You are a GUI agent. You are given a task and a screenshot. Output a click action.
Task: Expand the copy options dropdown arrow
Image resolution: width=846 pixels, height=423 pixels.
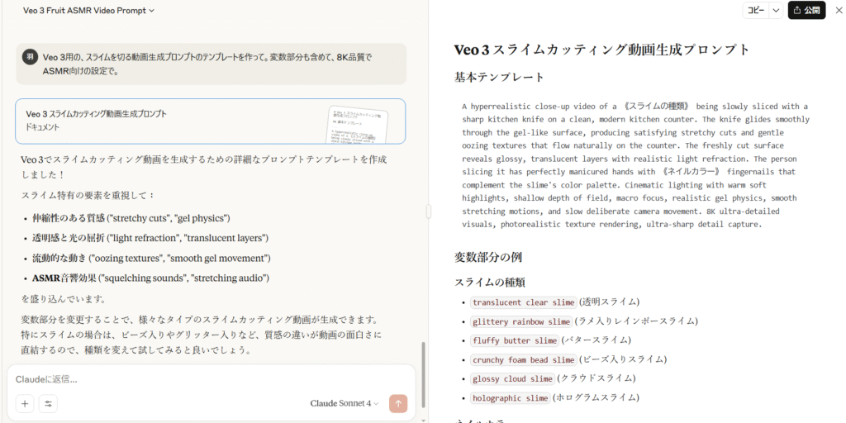tap(776, 10)
